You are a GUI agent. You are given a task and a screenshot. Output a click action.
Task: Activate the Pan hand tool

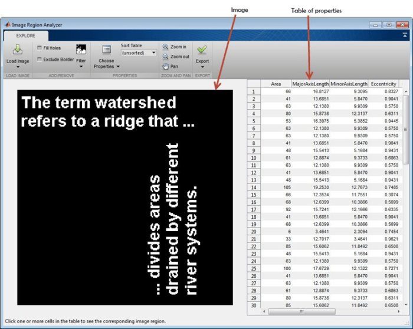pyautogui.click(x=170, y=66)
